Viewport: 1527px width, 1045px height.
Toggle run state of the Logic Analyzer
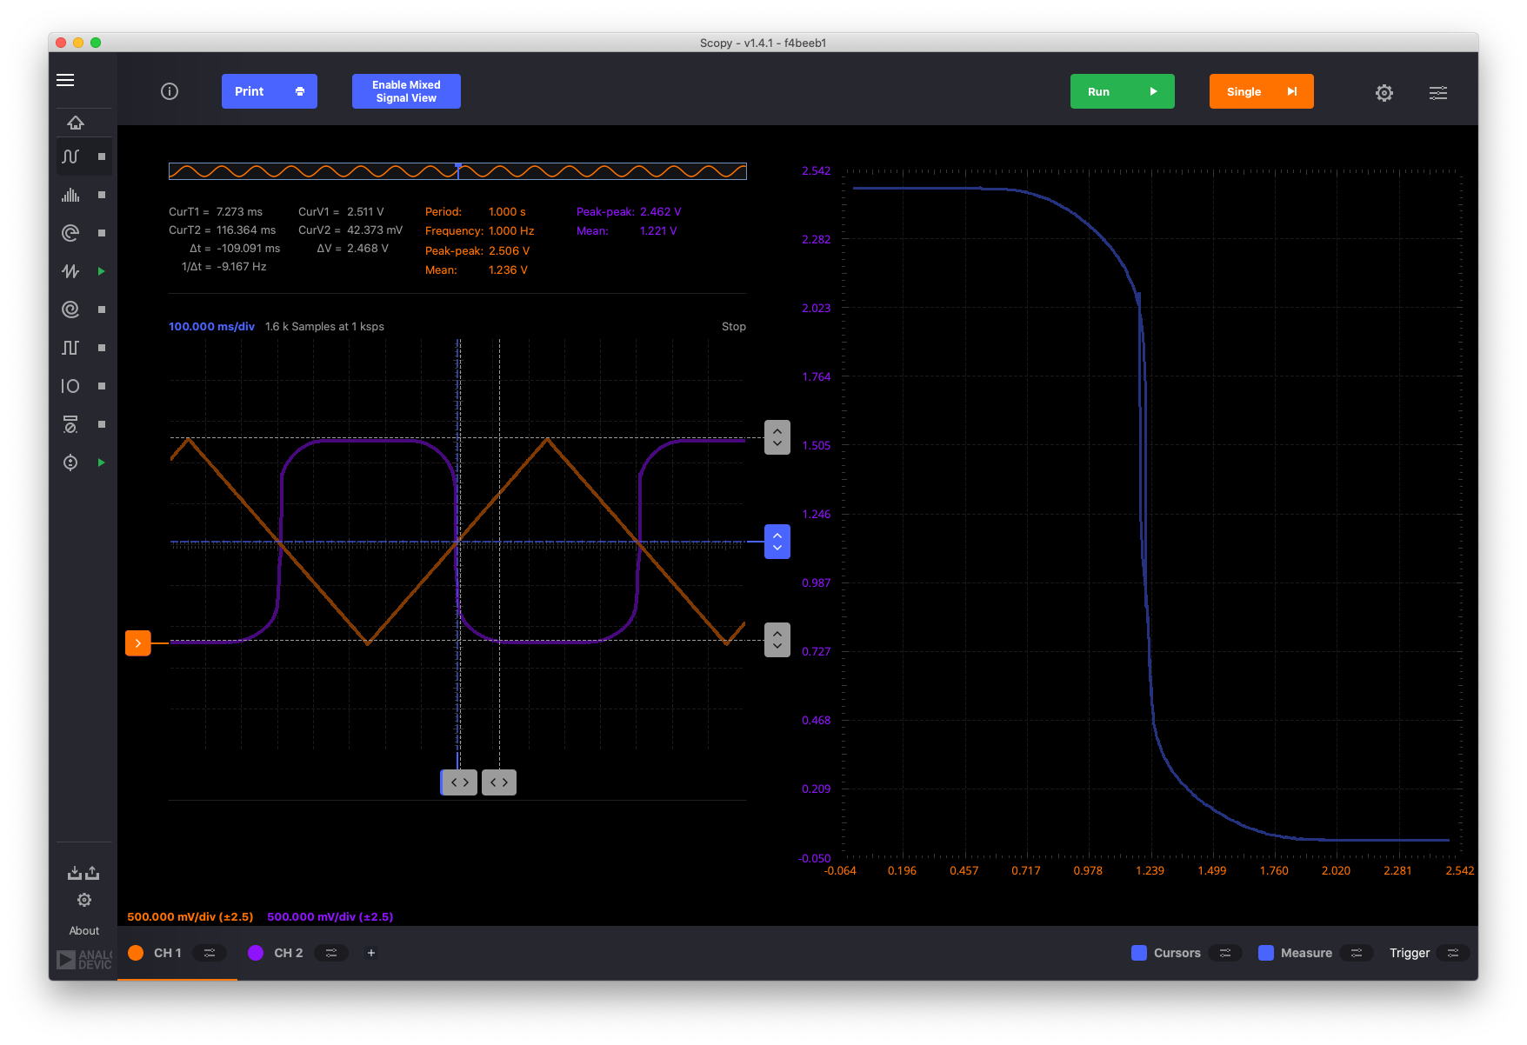click(x=102, y=310)
